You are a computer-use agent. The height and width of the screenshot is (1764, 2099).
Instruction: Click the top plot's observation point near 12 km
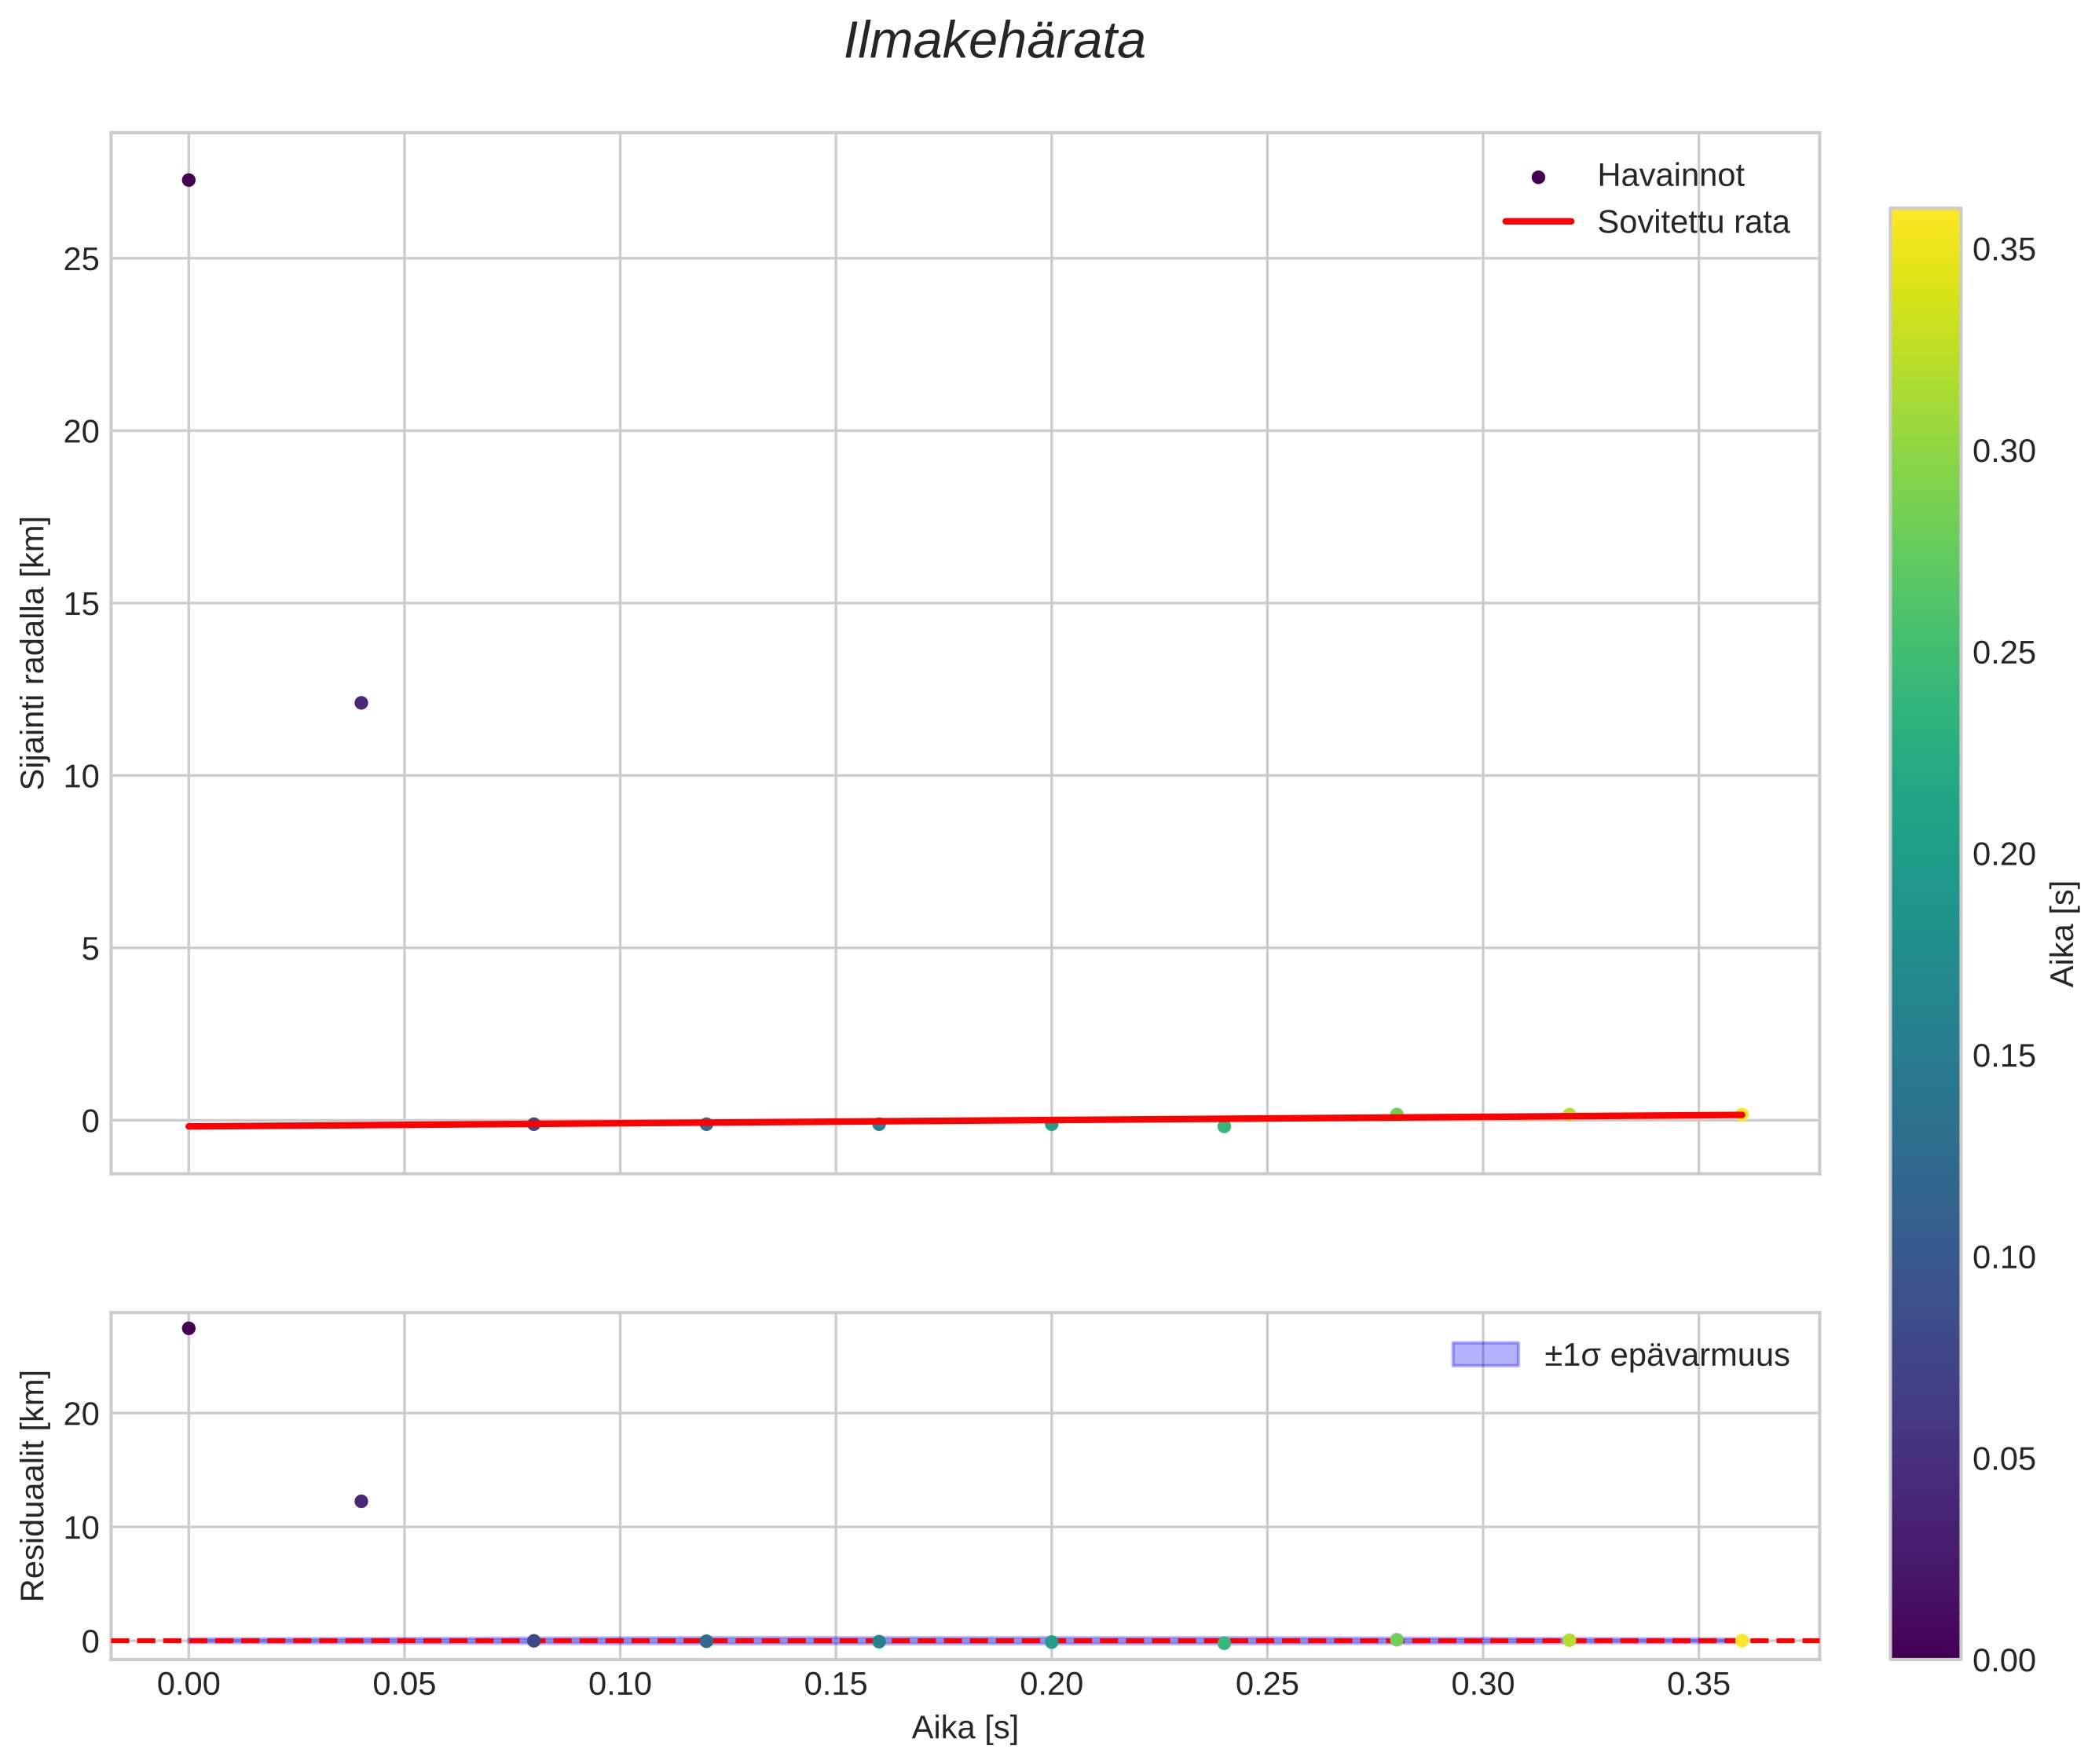click(x=361, y=703)
